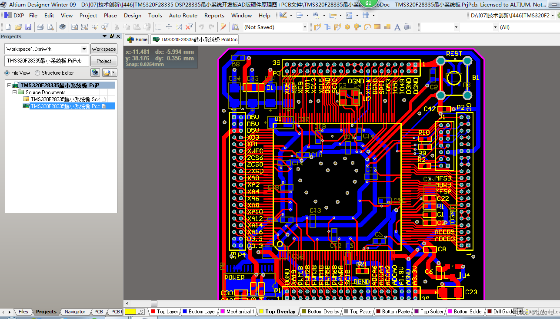Click the Move Selection cross-arrow icon

pos(169,27)
